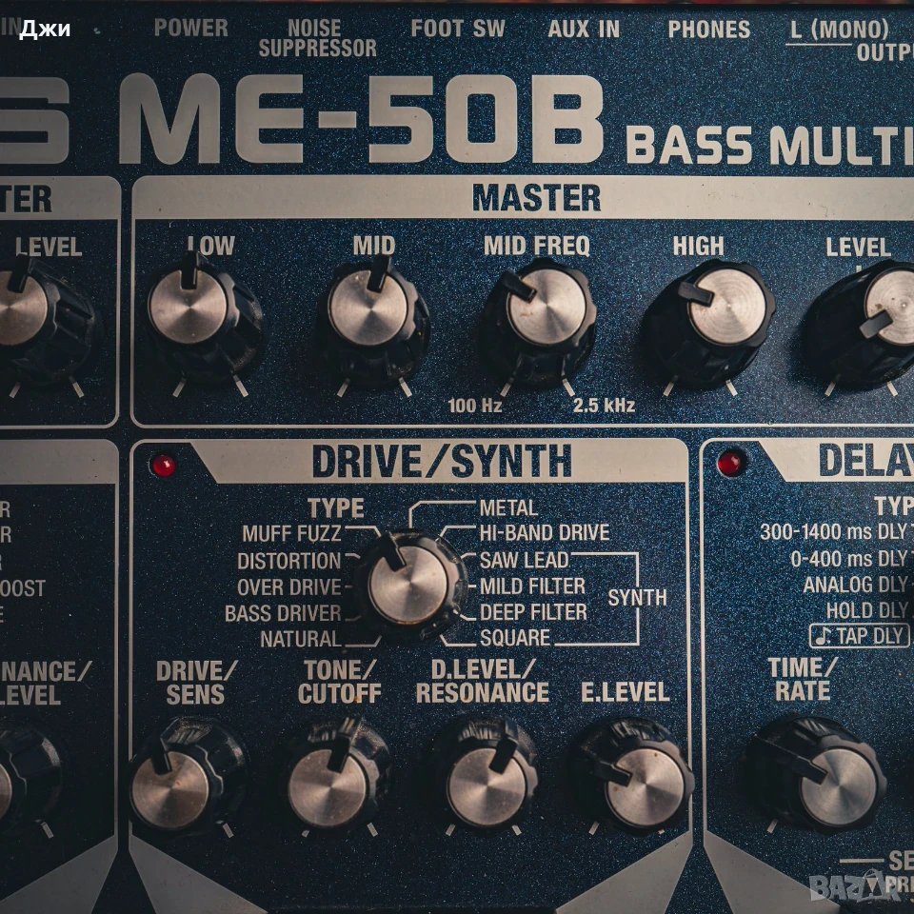Screen dimensions: 914x914
Task: Click the SQUARE type label
Action: (515, 638)
